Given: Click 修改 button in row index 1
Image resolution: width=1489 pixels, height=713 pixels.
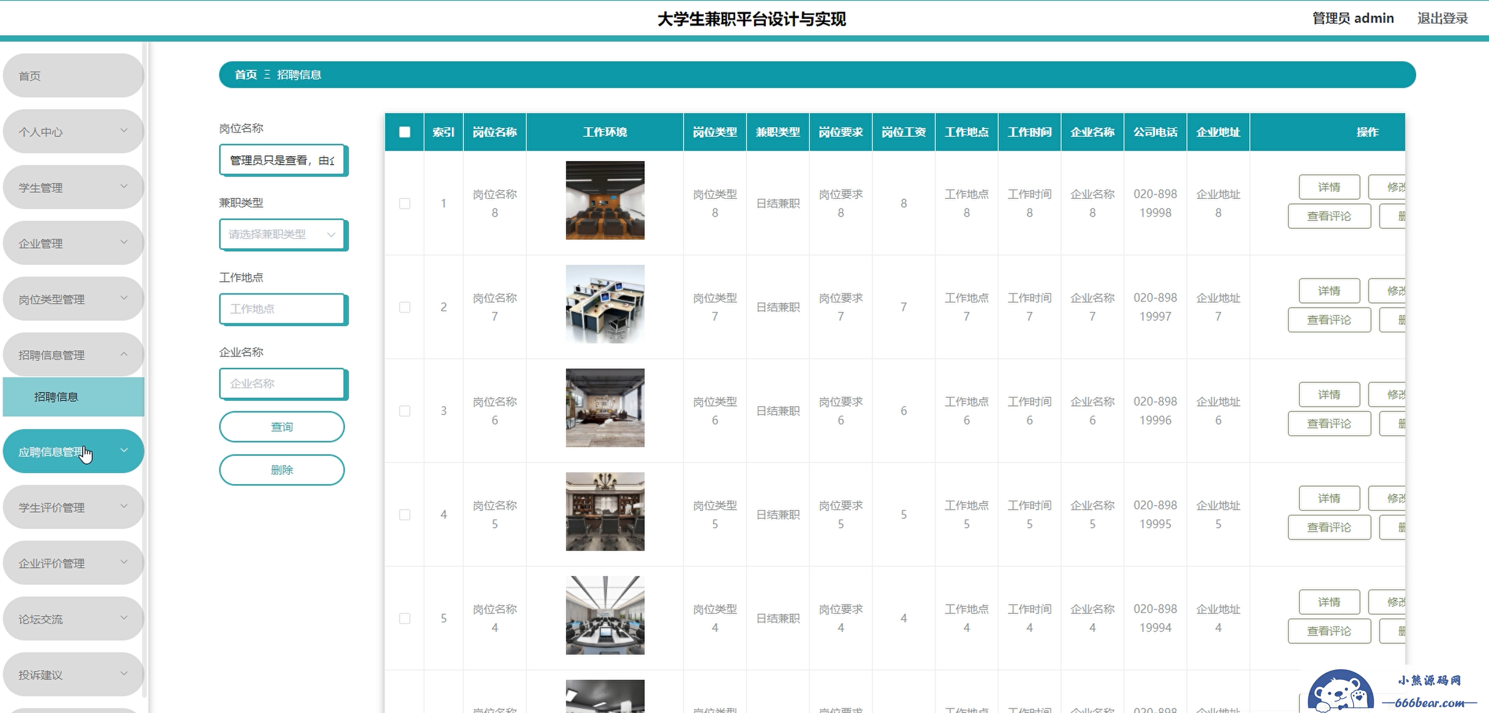Looking at the screenshot, I should pyautogui.click(x=1387, y=187).
